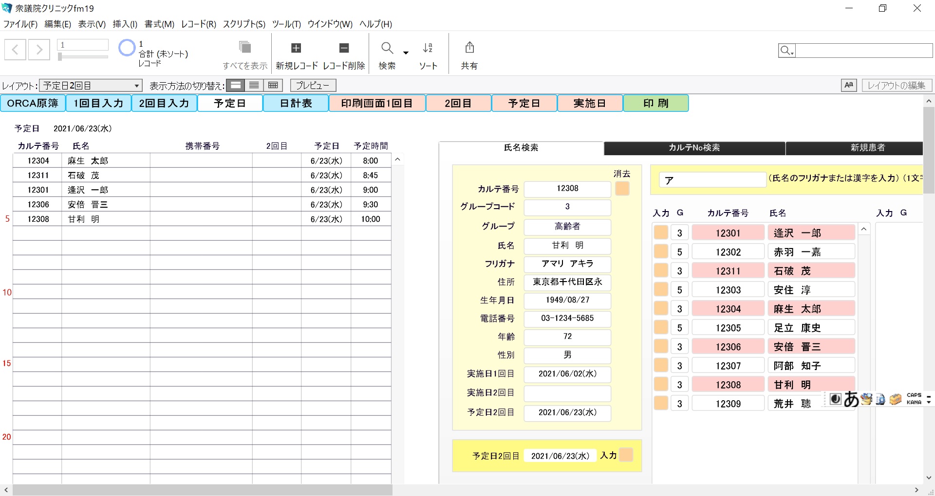The image size is (935, 496).
Task: Click the record number box
Action: click(x=83, y=45)
